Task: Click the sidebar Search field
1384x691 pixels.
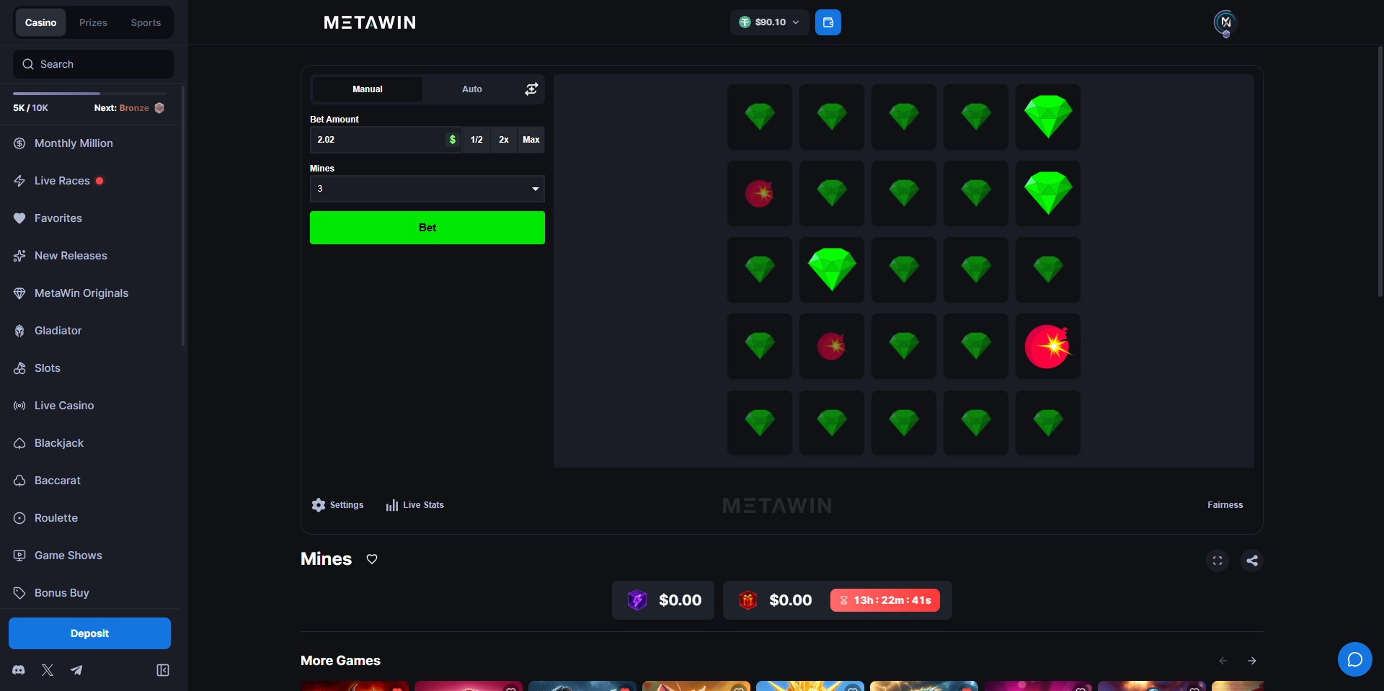Action: coord(93,64)
